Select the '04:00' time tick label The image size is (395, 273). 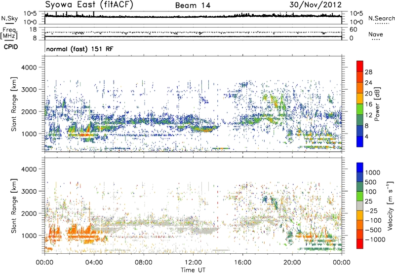tap(94, 263)
